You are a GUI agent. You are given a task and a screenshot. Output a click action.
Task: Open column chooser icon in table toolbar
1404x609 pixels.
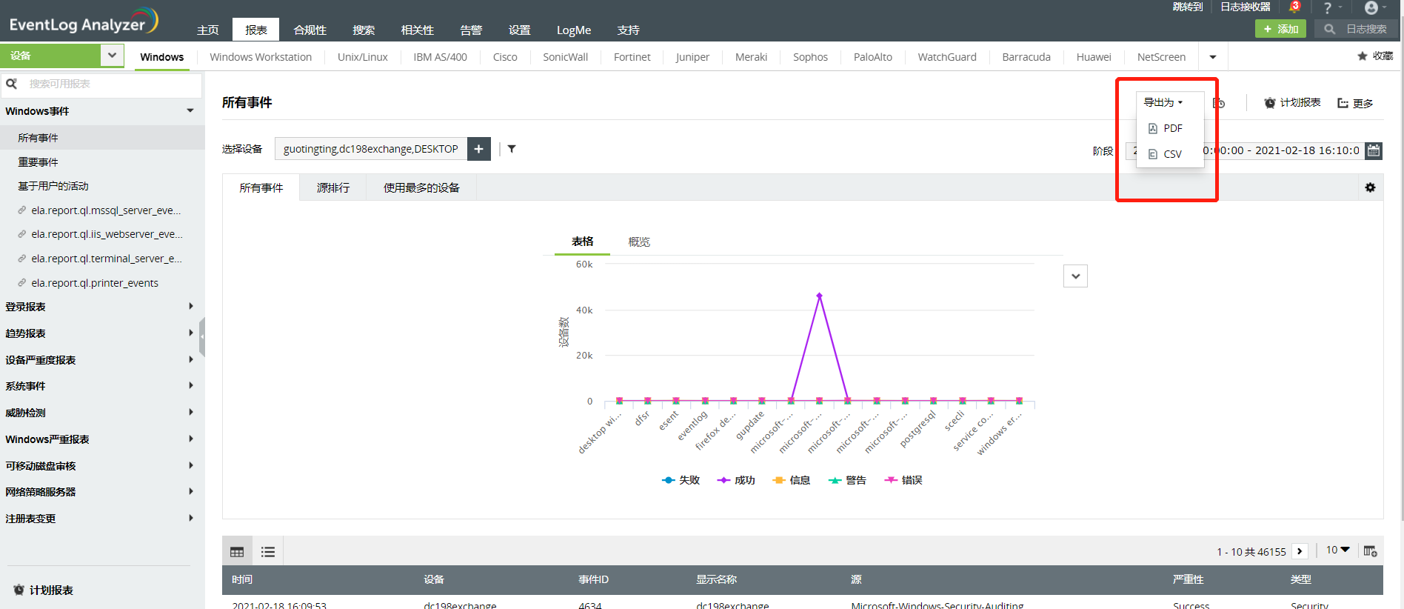coord(1370,551)
